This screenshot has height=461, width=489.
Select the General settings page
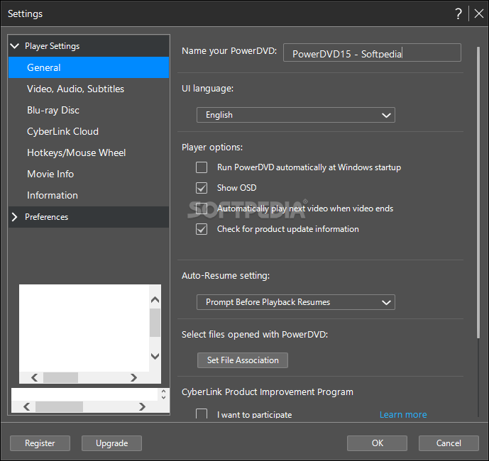[89, 67]
